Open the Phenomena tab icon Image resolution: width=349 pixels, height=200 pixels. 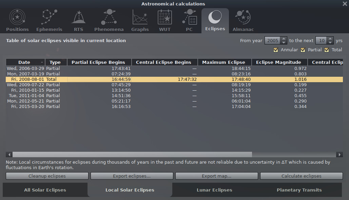click(109, 17)
